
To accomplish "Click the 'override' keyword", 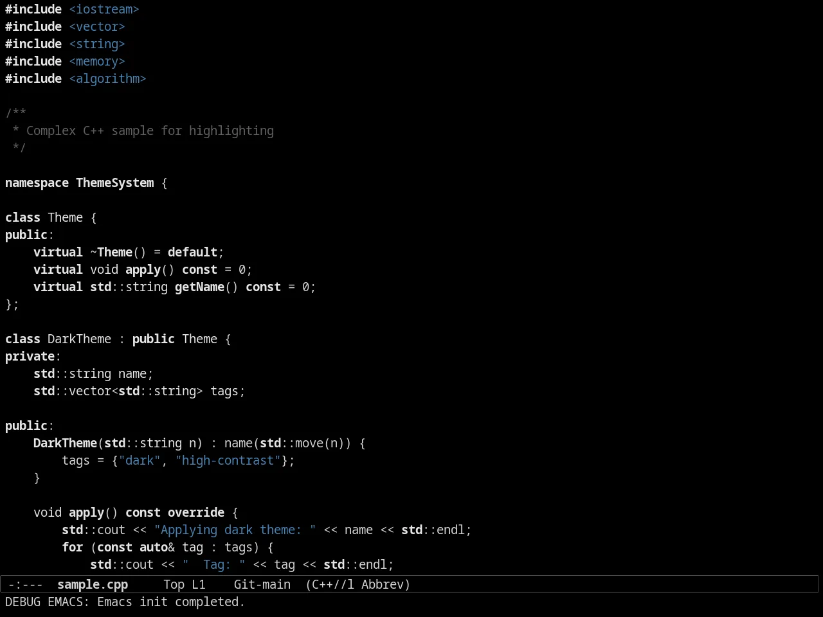I will 196,512.
